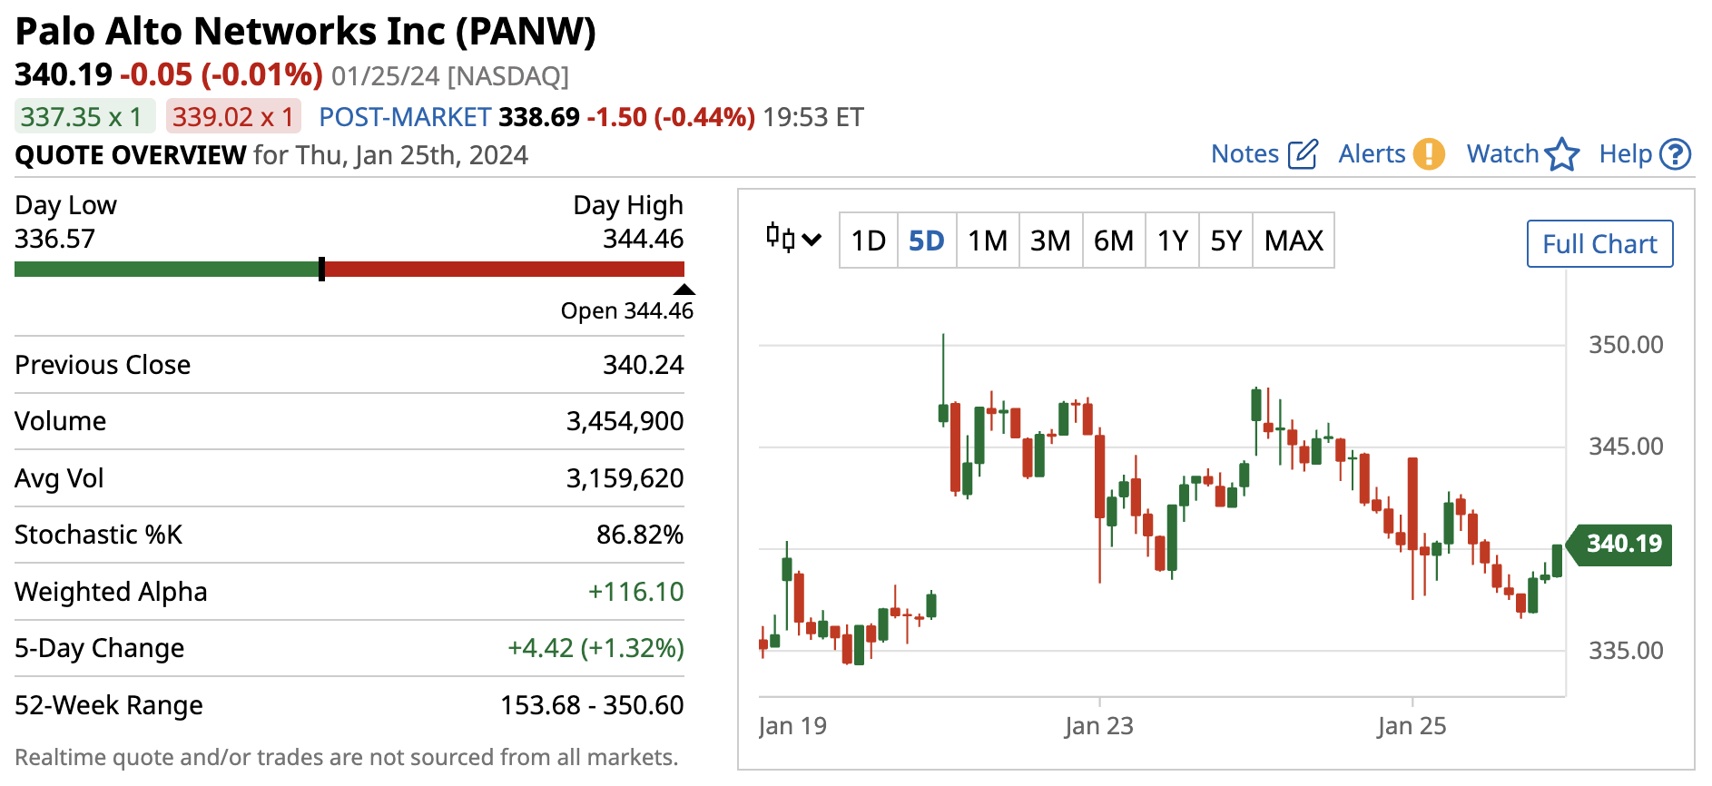Screen dimensions: 1712x786
Task: Click the green 340.19 price label on chart
Action: [x=1623, y=544]
